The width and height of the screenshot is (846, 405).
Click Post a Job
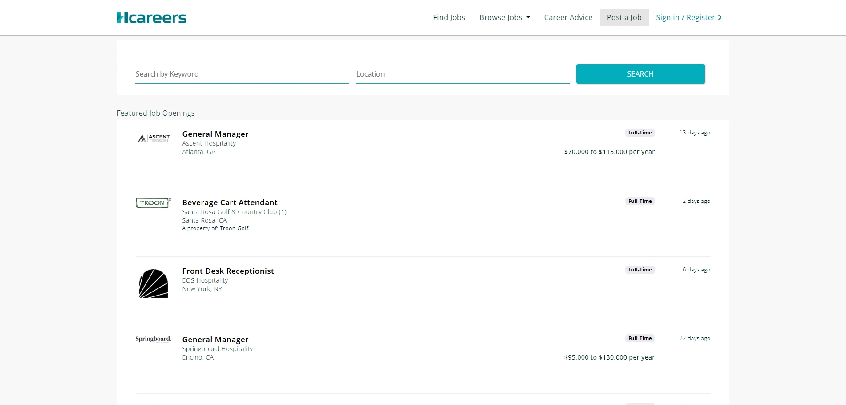pos(624,17)
